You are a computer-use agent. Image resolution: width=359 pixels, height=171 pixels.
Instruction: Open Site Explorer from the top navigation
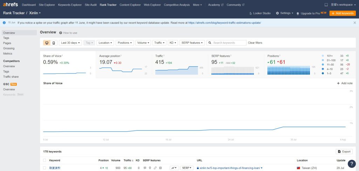47,5
